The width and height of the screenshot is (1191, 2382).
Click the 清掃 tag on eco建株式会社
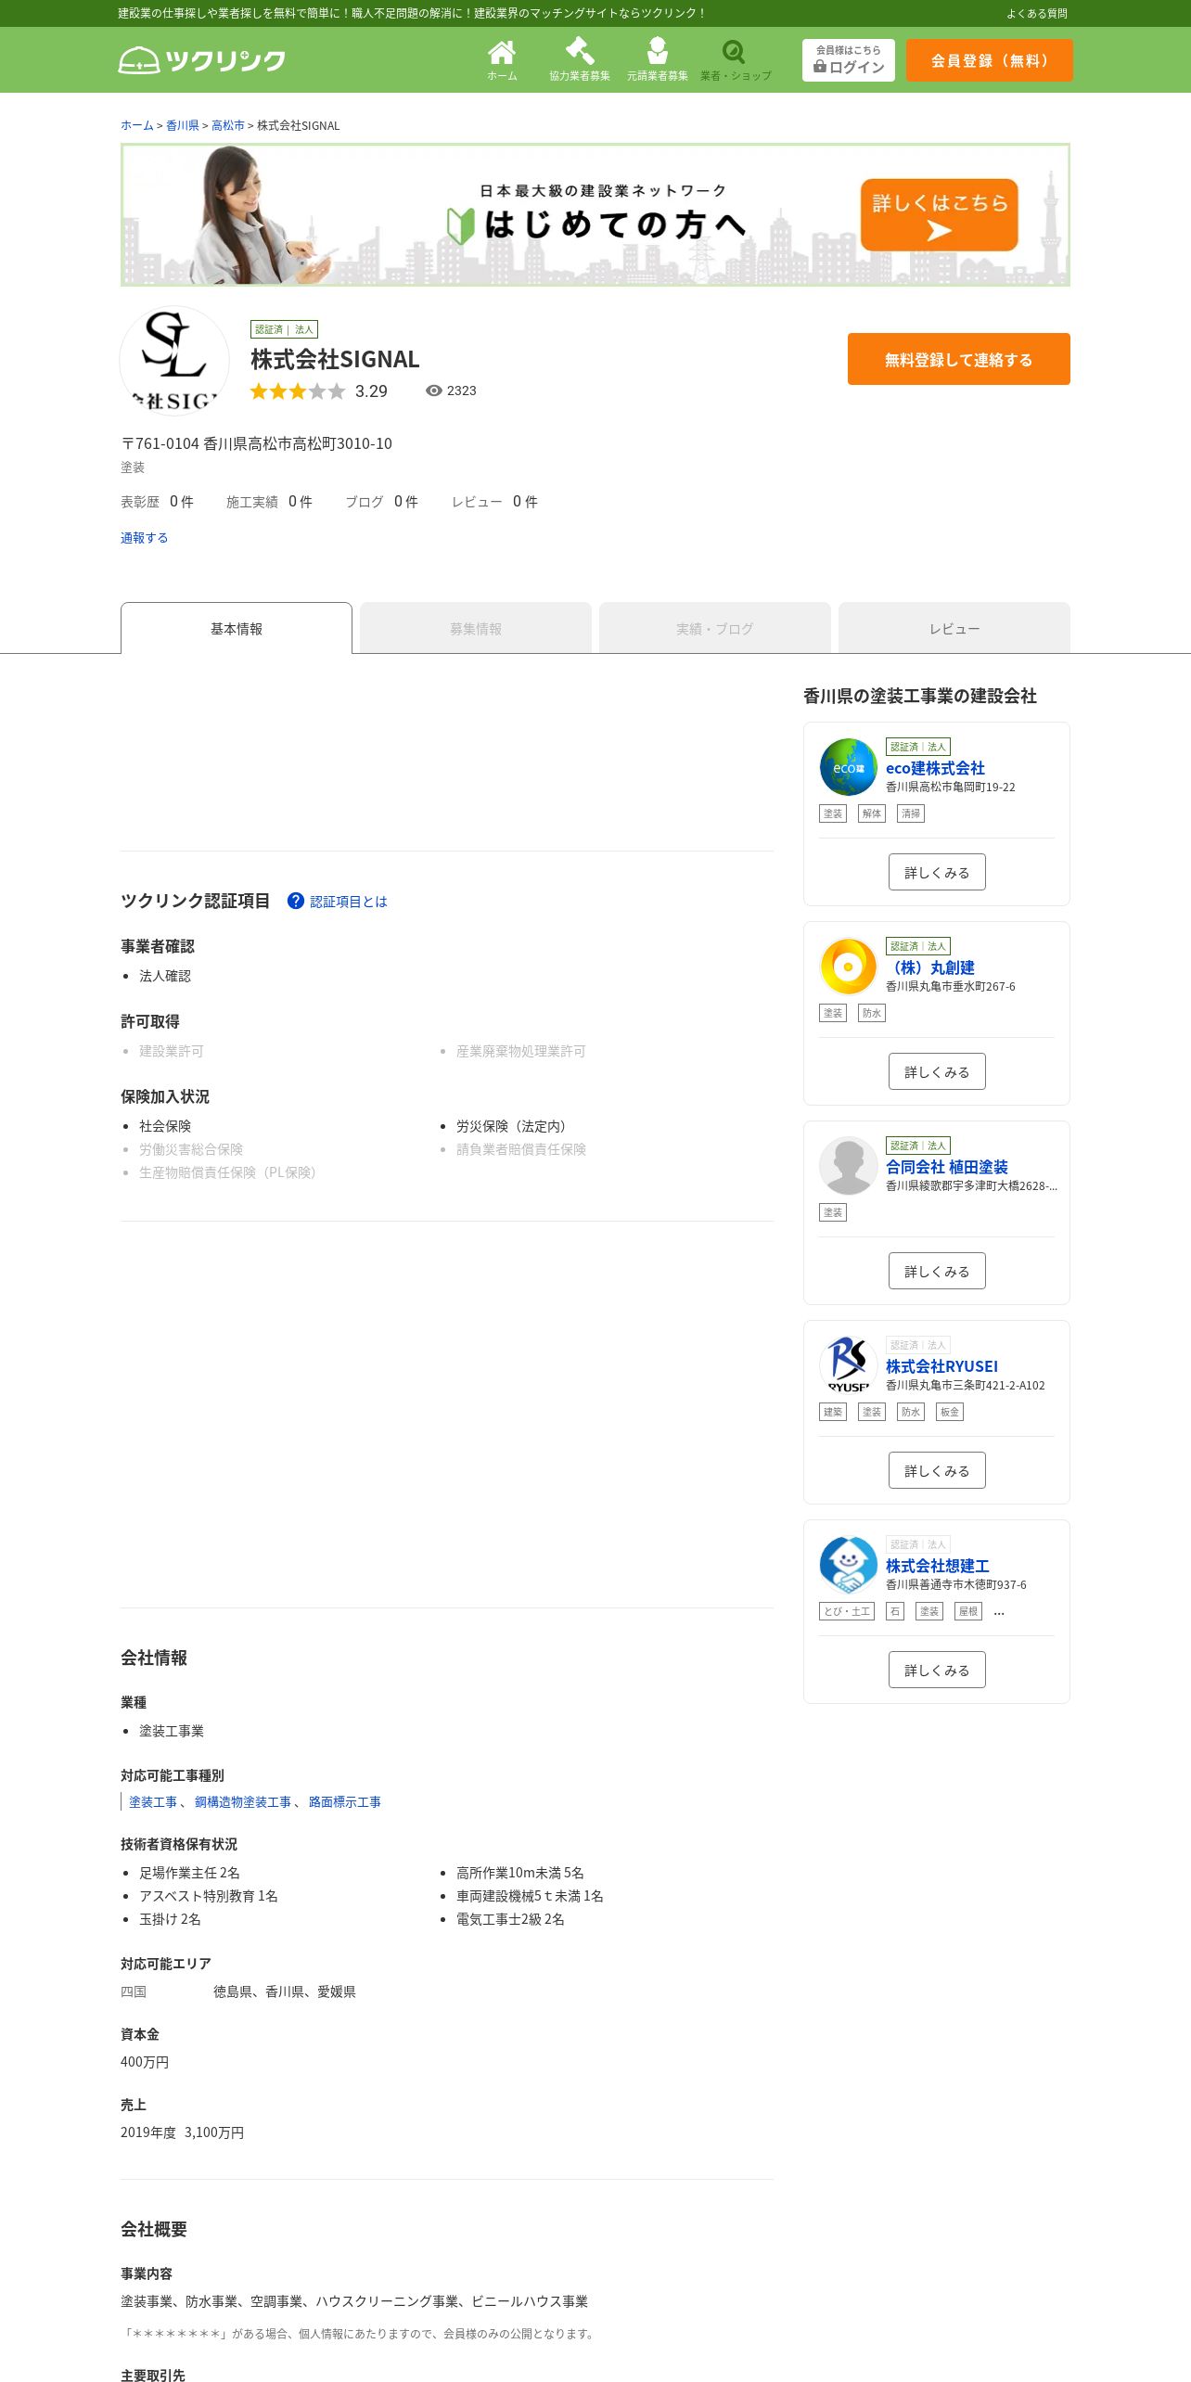click(911, 813)
